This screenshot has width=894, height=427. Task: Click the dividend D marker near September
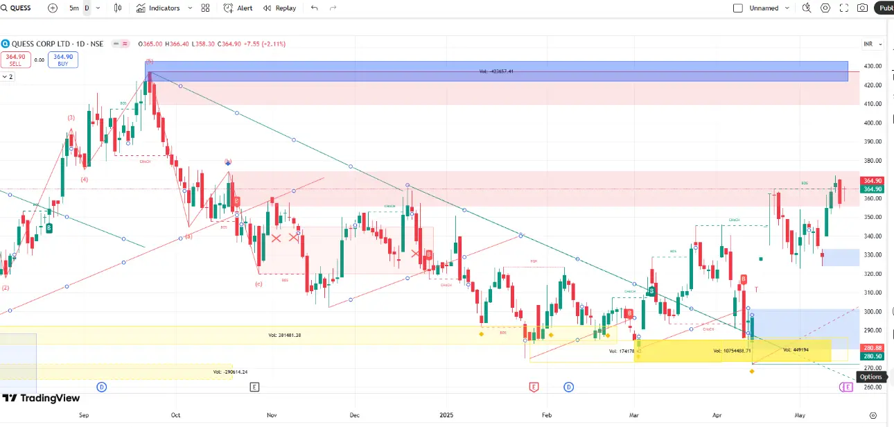pos(102,387)
